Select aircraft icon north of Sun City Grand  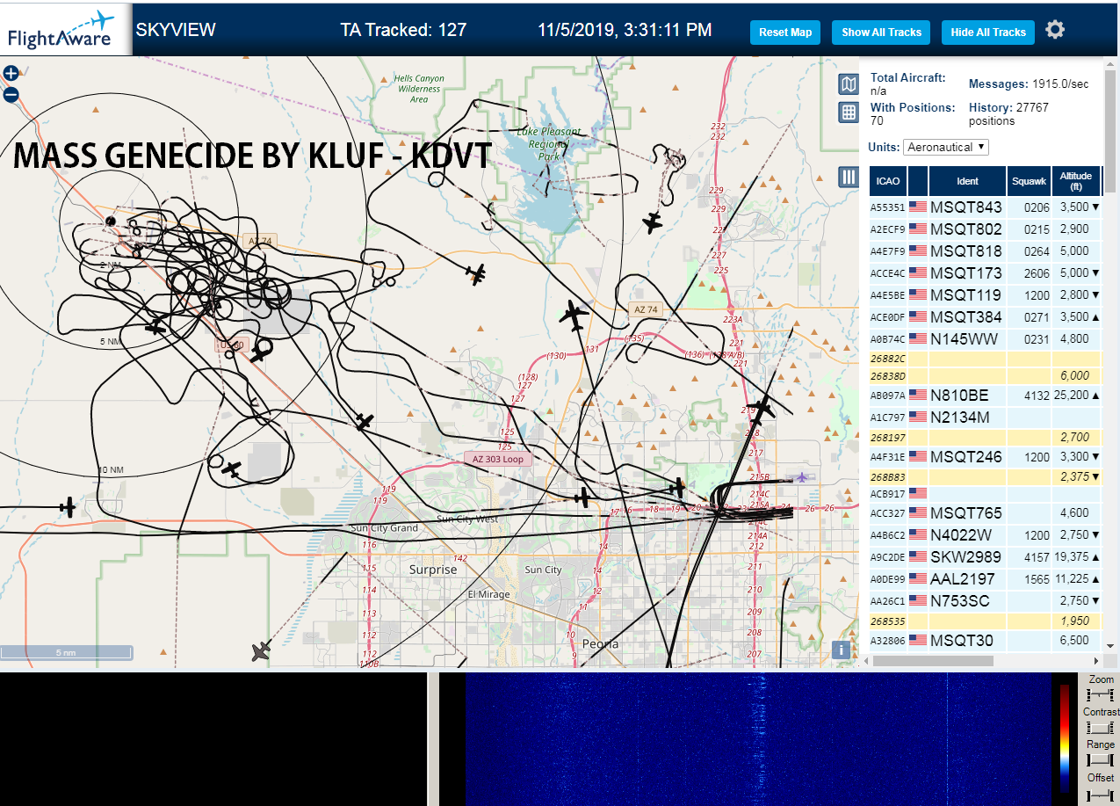click(365, 422)
